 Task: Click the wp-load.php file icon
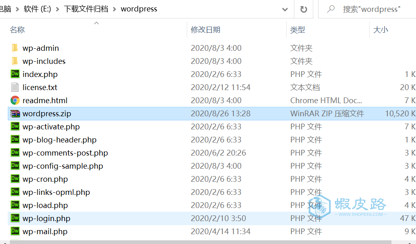(15, 205)
